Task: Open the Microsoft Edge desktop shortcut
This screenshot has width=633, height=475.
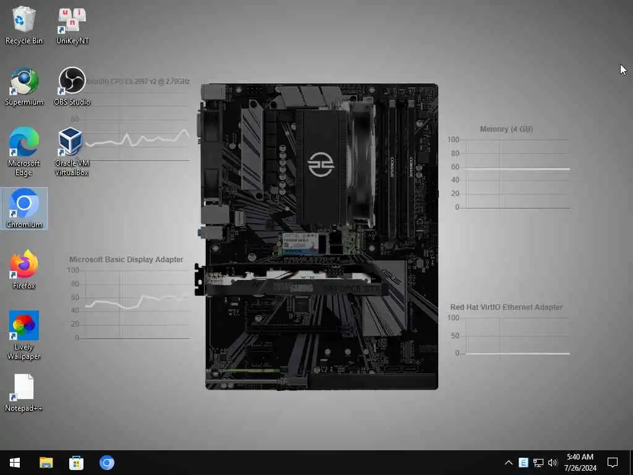Action: (x=24, y=152)
